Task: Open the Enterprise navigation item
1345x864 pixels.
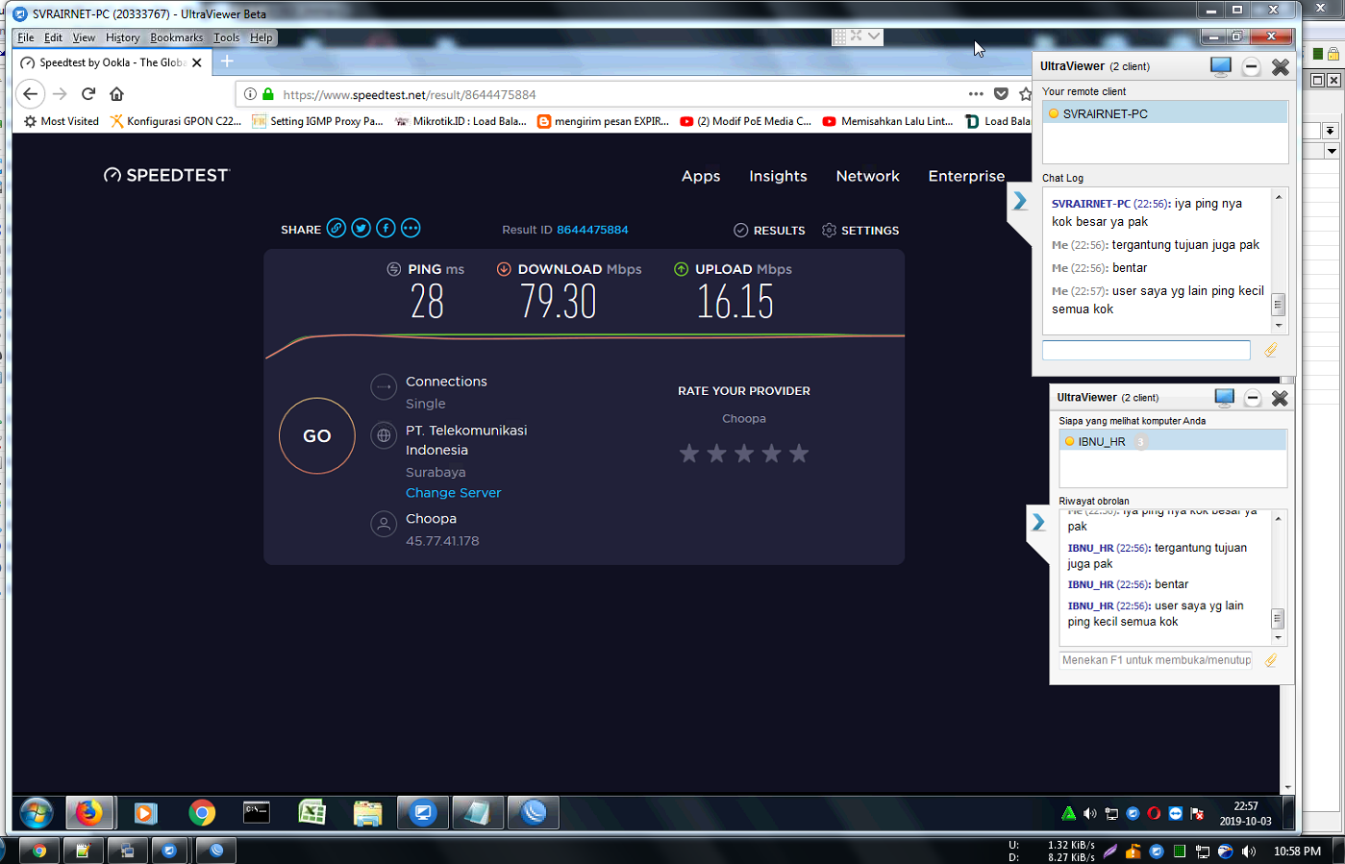Action: click(x=966, y=176)
